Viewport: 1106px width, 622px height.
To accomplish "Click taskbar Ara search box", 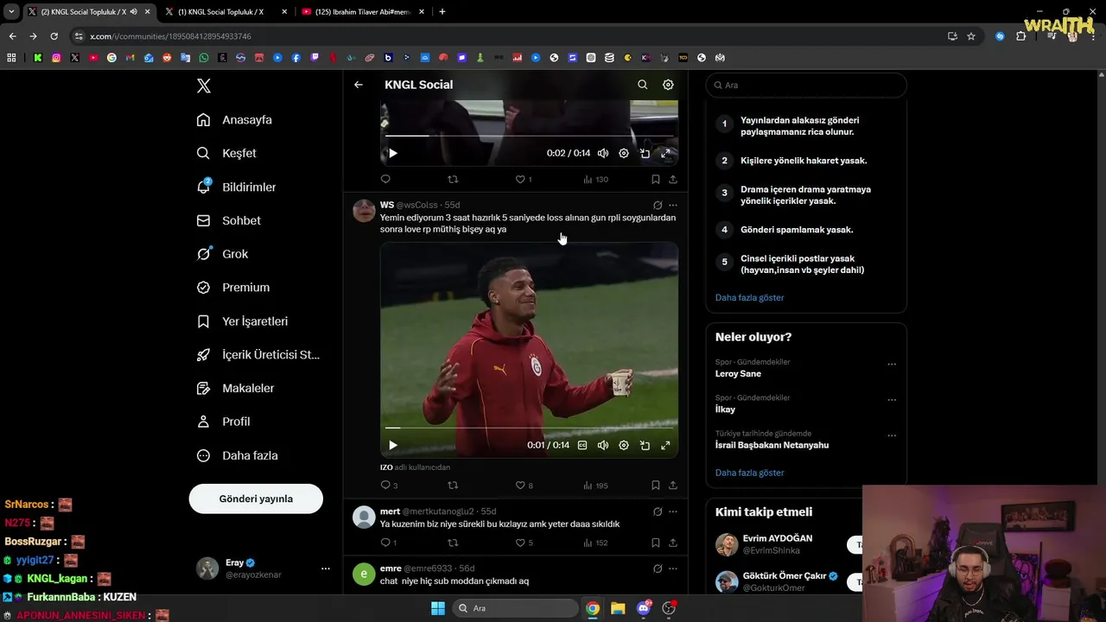I will [x=515, y=608].
